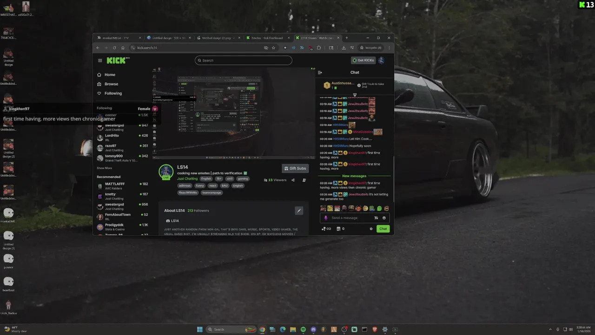Click the Just Chatting category link

pyautogui.click(x=187, y=179)
